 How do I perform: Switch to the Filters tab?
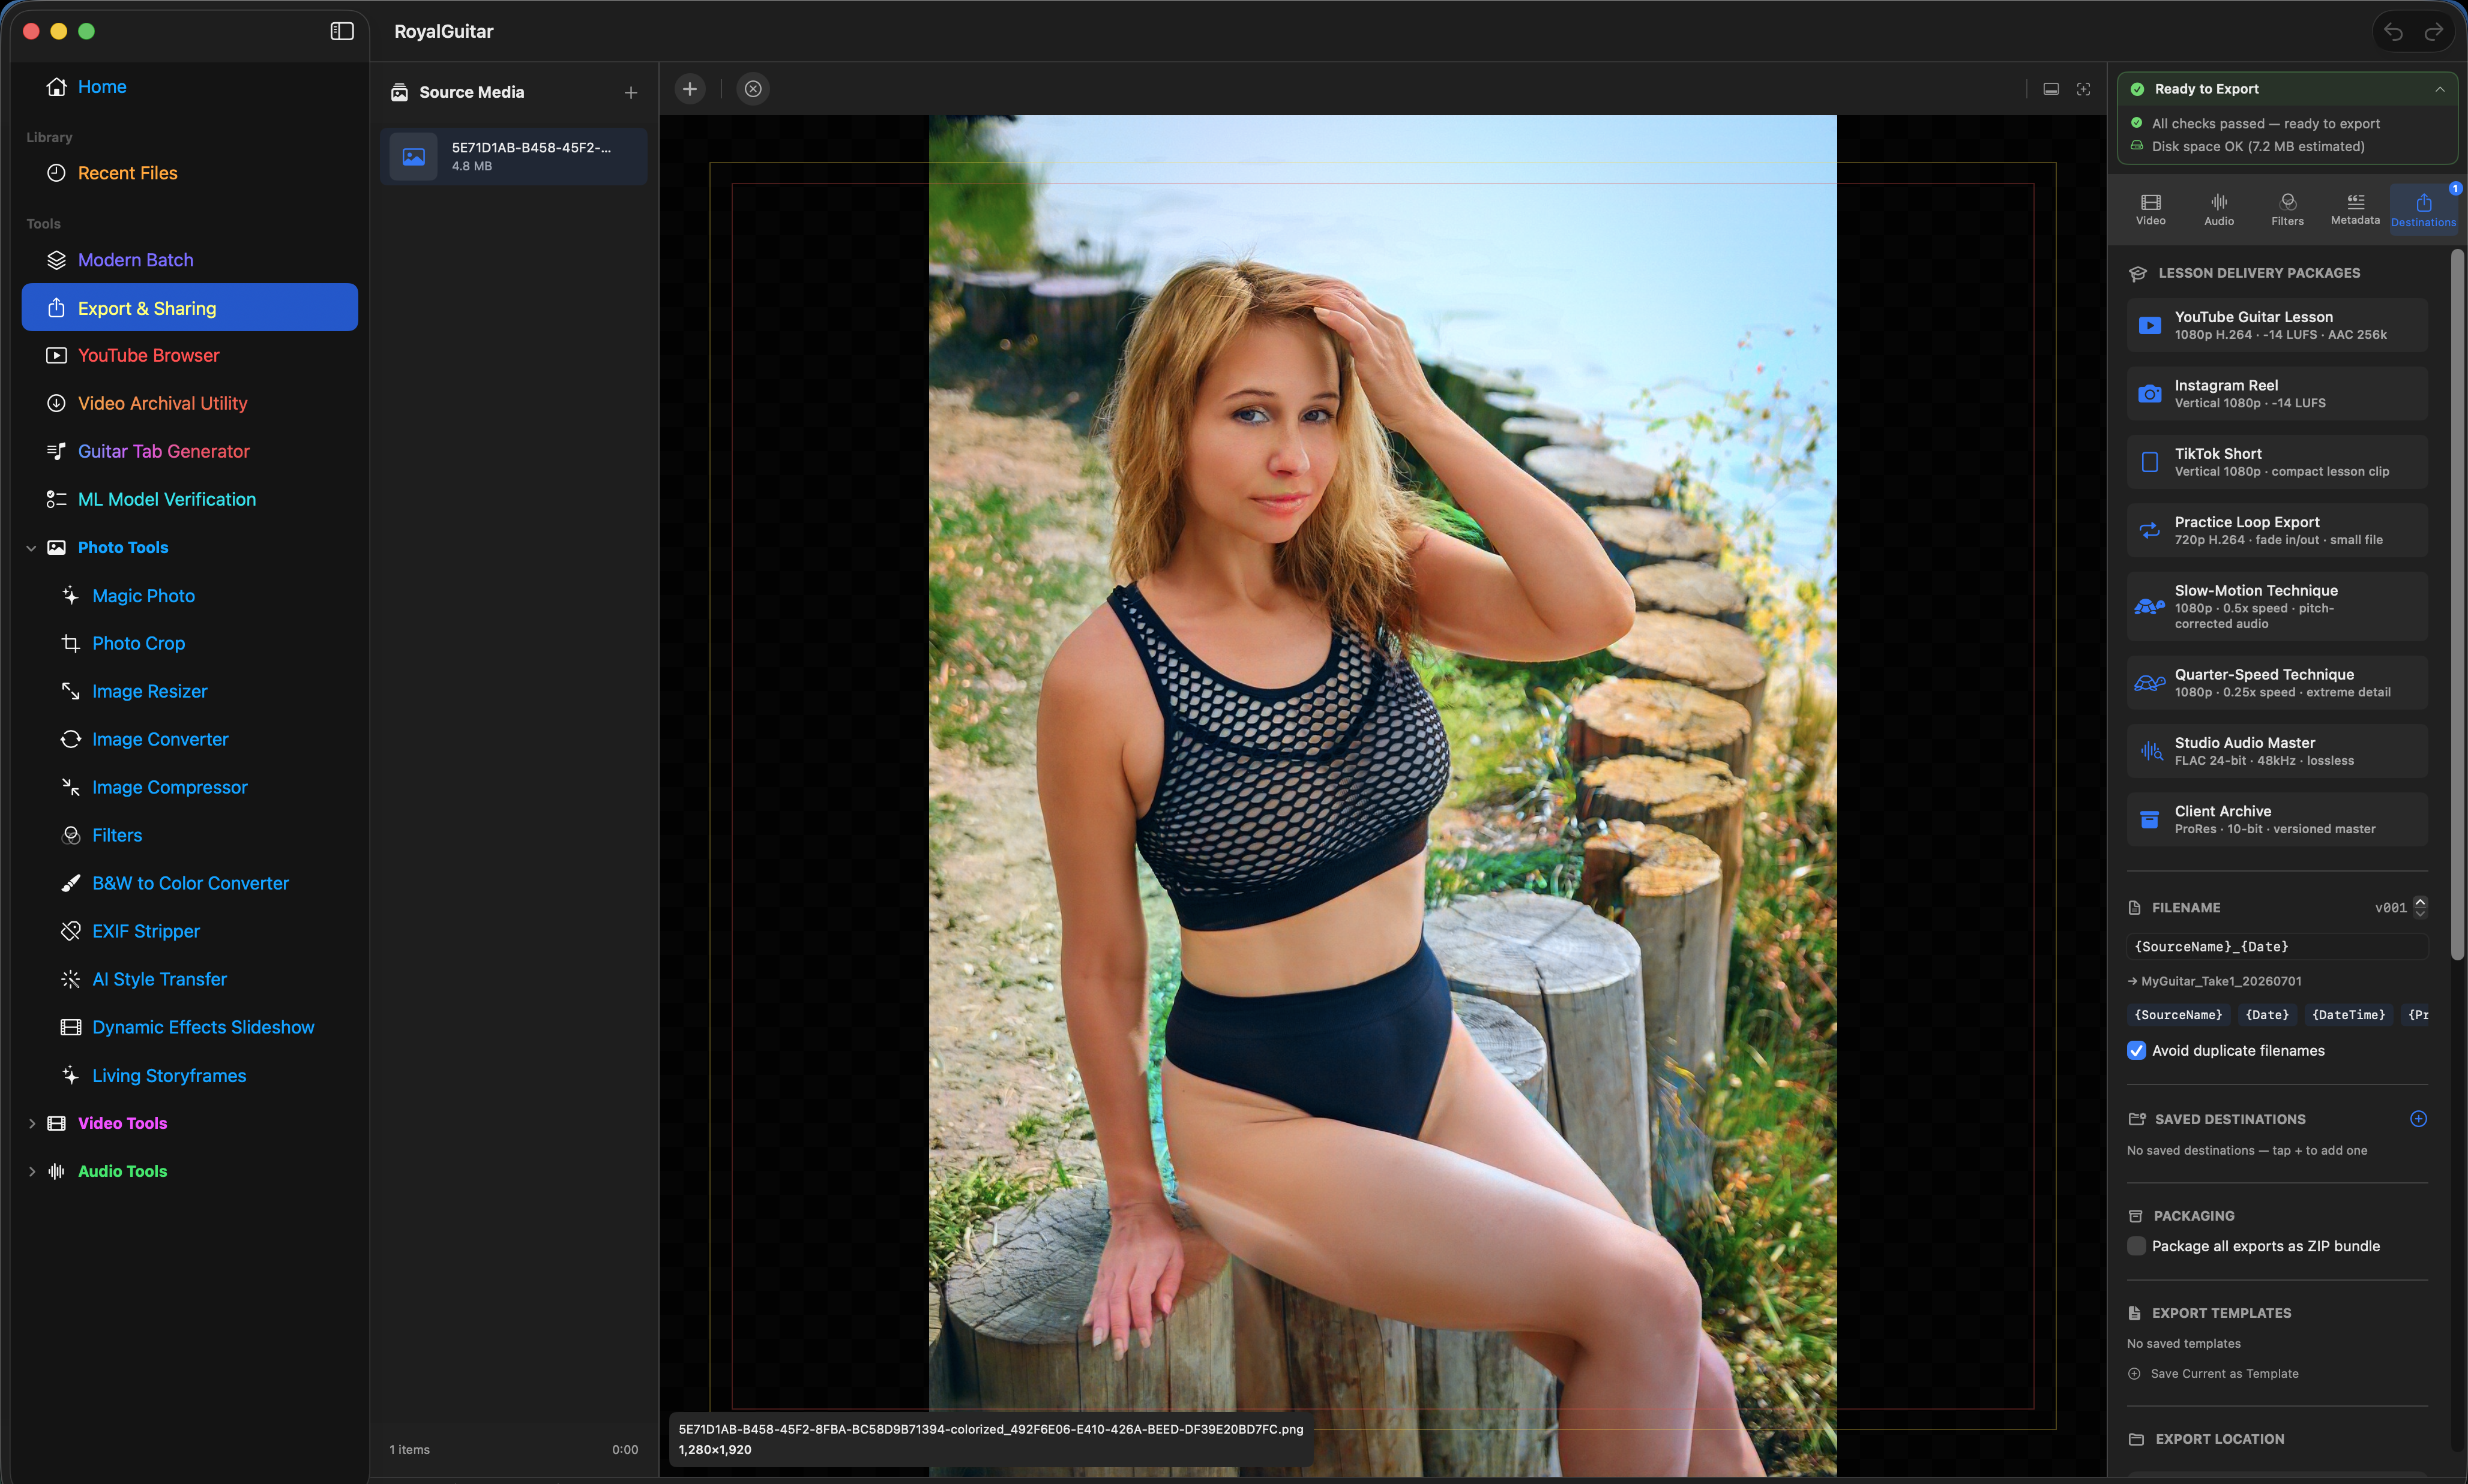click(x=2287, y=210)
